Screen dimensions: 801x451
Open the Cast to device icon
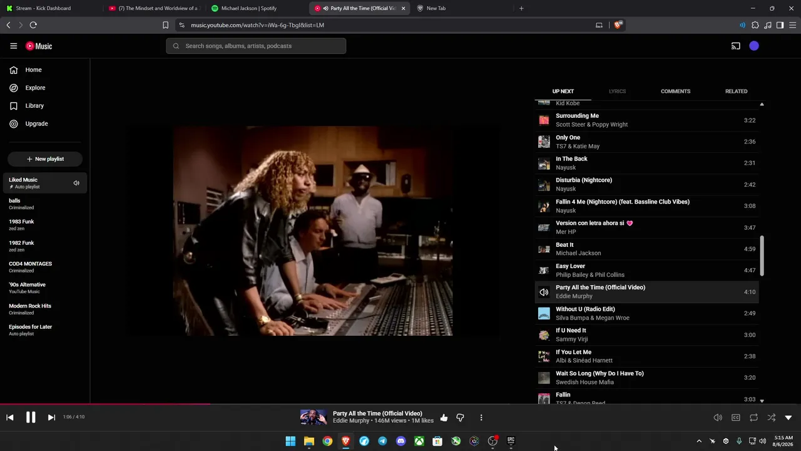click(x=736, y=46)
